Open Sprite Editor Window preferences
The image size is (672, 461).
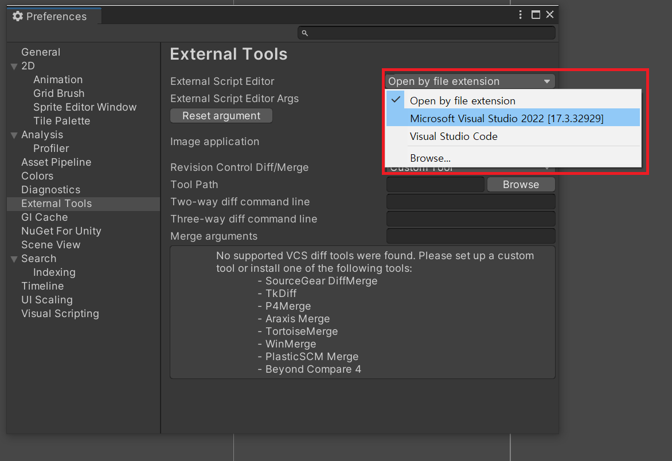85,107
